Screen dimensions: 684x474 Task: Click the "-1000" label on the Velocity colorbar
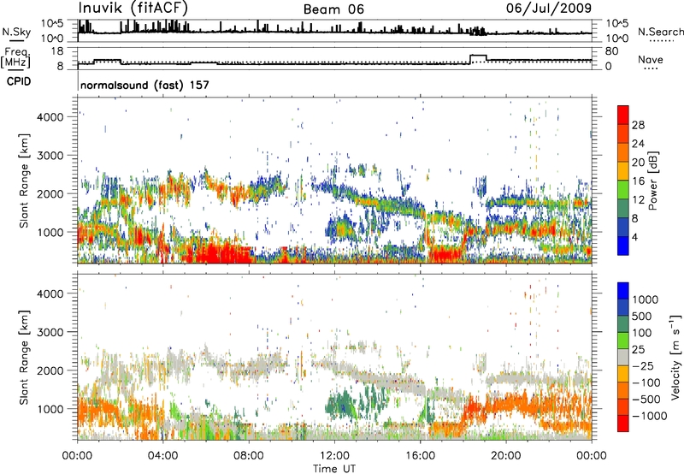click(x=649, y=416)
